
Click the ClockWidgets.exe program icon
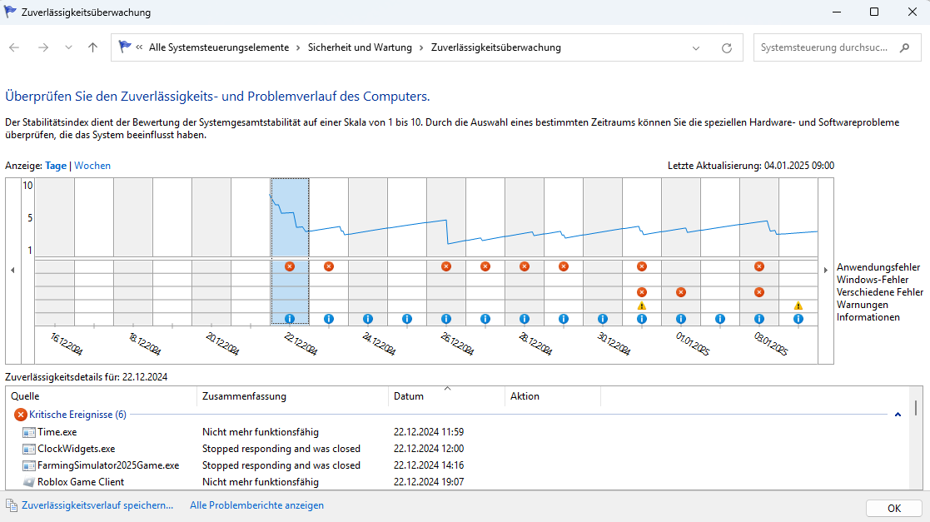pos(29,449)
